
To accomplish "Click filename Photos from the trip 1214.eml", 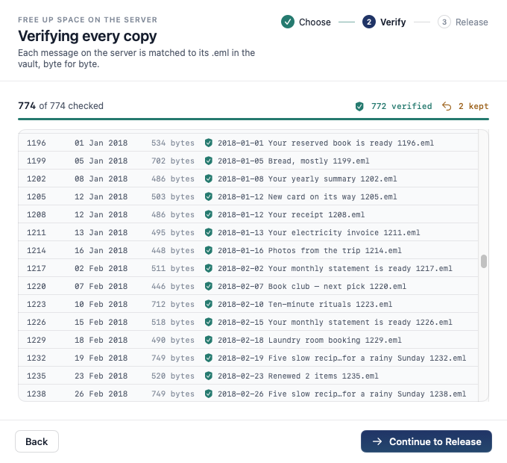I will (x=309, y=250).
